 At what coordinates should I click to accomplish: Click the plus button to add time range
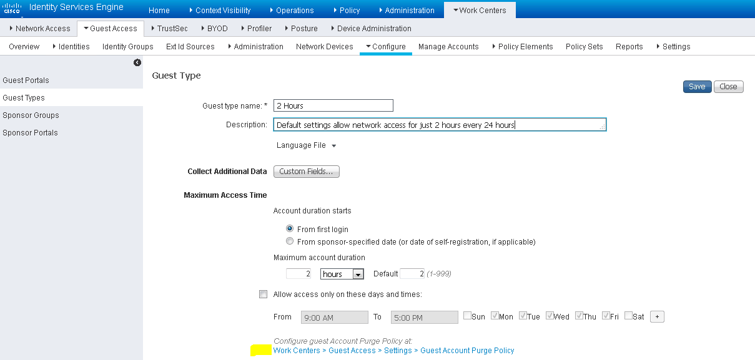(x=657, y=317)
